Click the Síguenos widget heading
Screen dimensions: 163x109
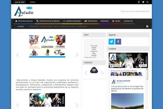(112, 35)
